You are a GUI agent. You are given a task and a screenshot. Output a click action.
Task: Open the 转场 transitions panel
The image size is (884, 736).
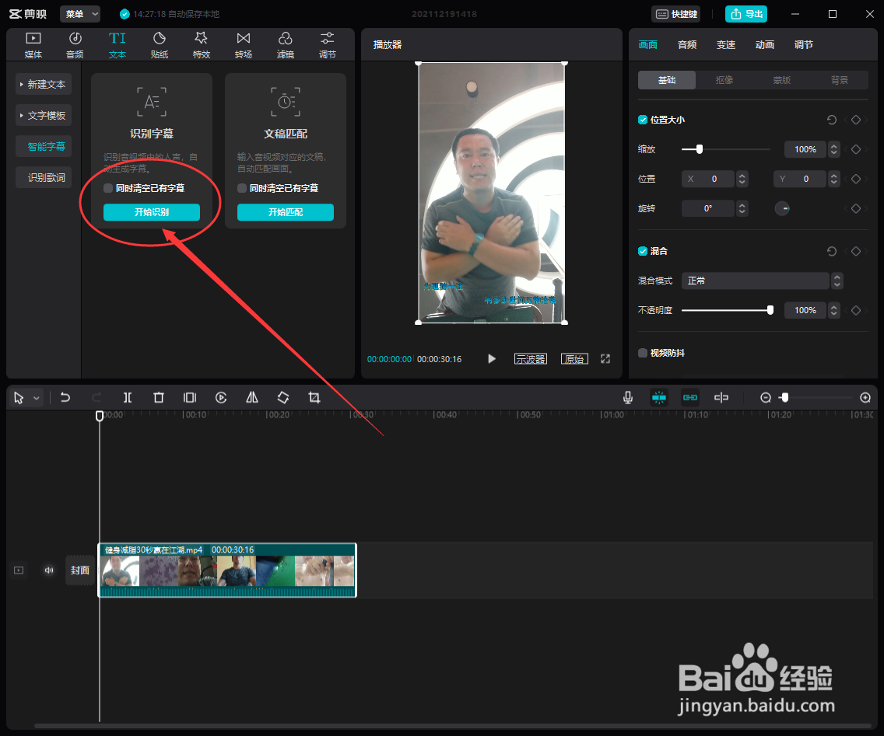[x=244, y=45]
